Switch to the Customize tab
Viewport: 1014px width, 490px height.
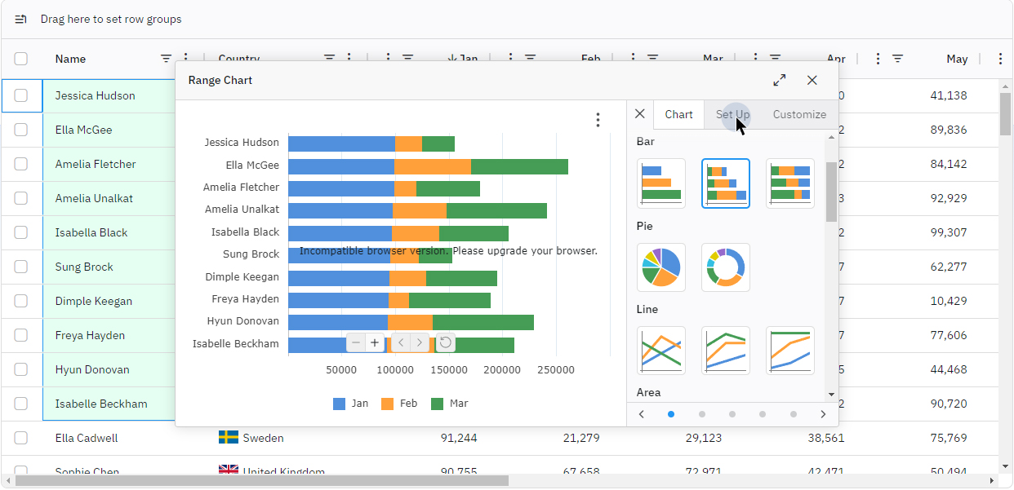pos(799,114)
